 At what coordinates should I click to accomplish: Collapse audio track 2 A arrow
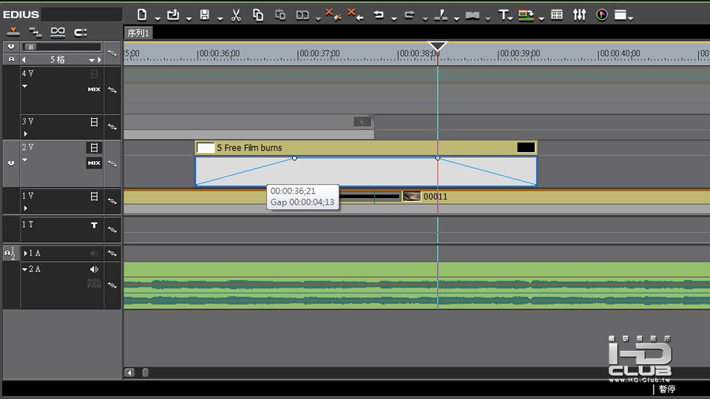coord(25,269)
